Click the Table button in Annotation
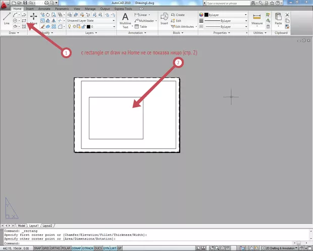 141,26
